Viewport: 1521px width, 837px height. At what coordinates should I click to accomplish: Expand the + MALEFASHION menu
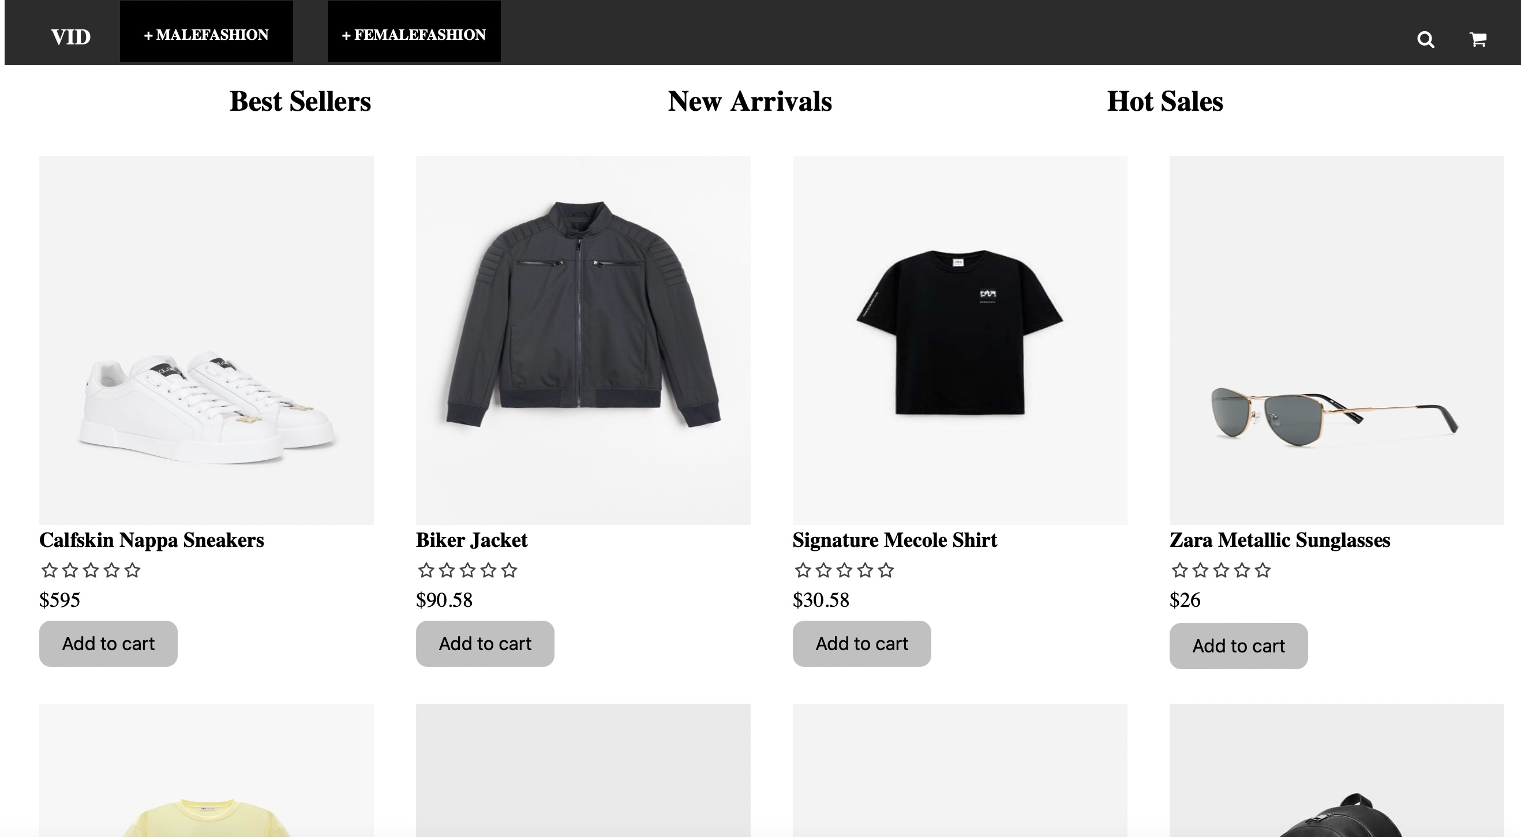pyautogui.click(x=206, y=34)
